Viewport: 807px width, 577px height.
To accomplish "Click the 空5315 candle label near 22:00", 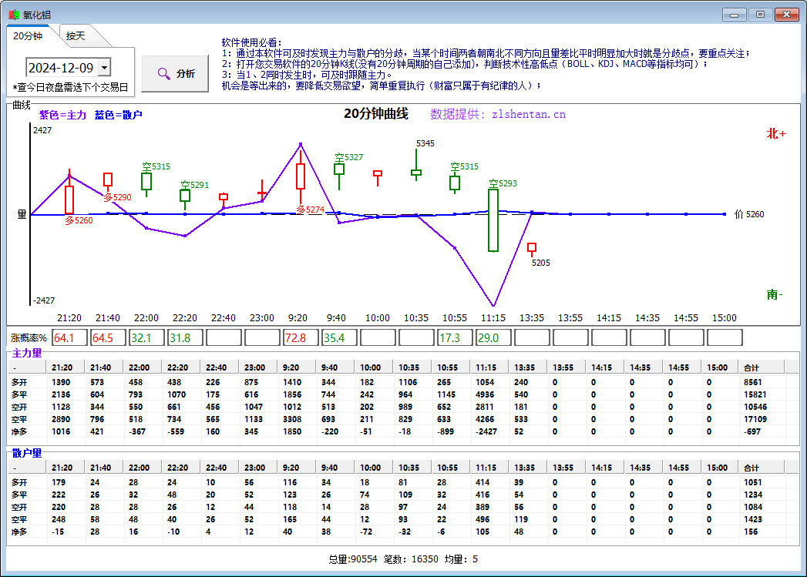I will (156, 166).
